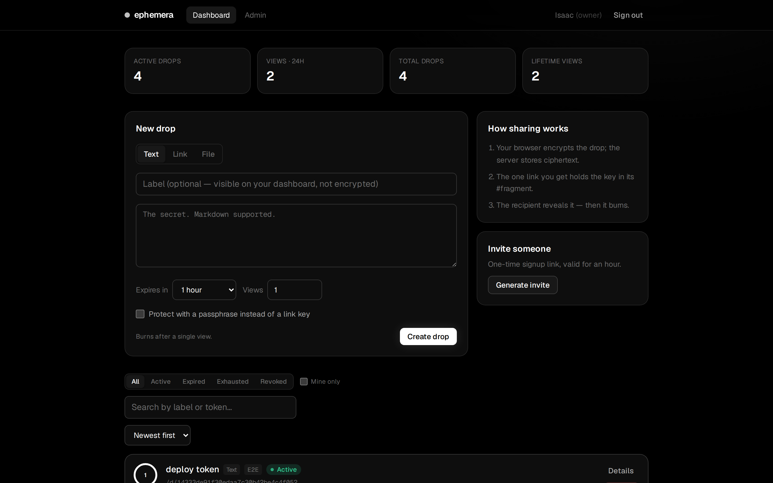773x483 pixels.
Task: Click the E2E badge on deploy token
Action: click(x=253, y=470)
